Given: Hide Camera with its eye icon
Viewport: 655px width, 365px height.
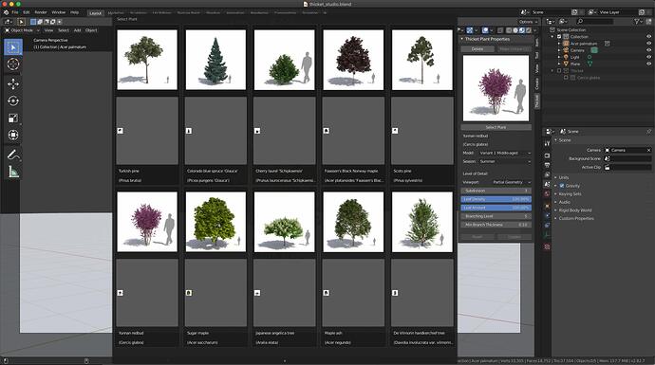Looking at the screenshot, I should click(x=648, y=50).
